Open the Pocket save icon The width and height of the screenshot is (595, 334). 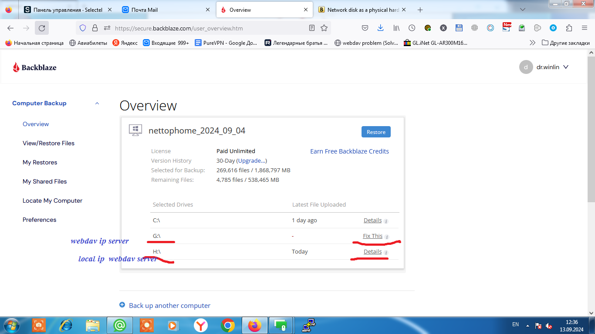365,28
